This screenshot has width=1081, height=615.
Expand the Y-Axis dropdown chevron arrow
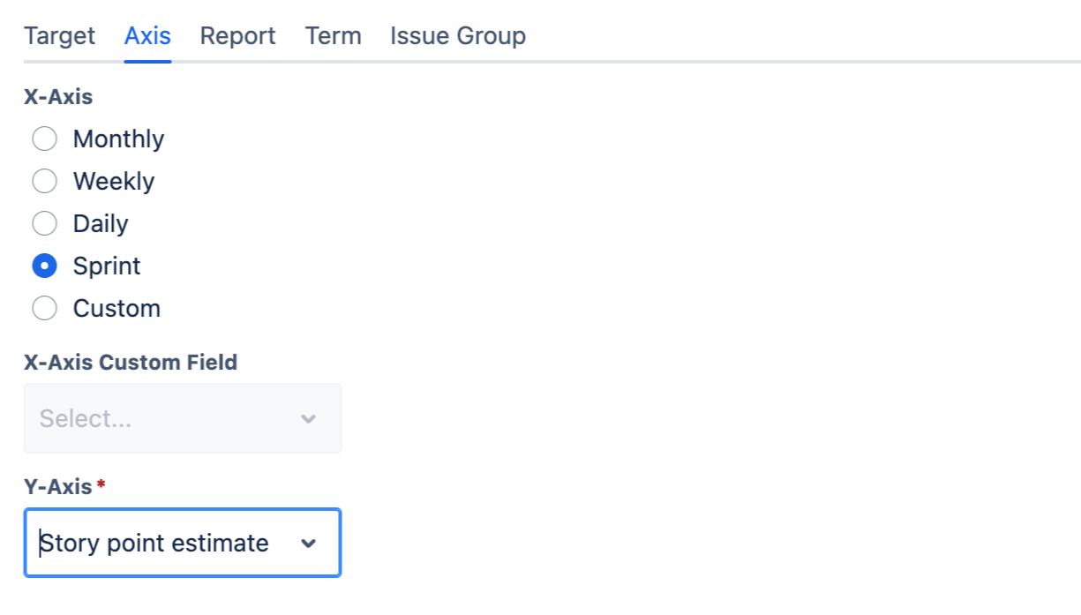tap(308, 544)
